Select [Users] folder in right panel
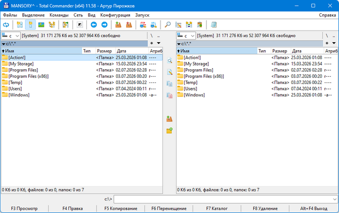The image size is (339, 213). tap(257, 89)
